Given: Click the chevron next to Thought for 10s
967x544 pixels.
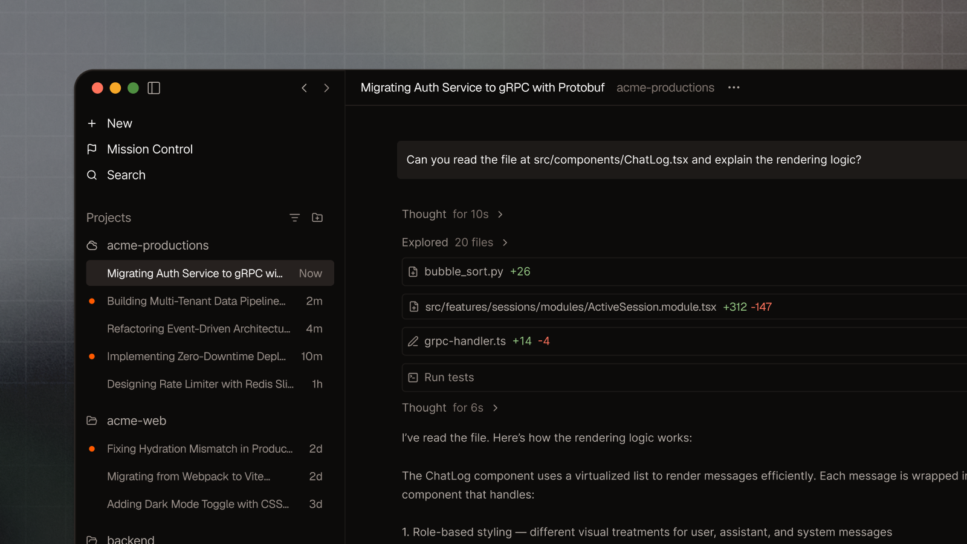Looking at the screenshot, I should click(500, 215).
